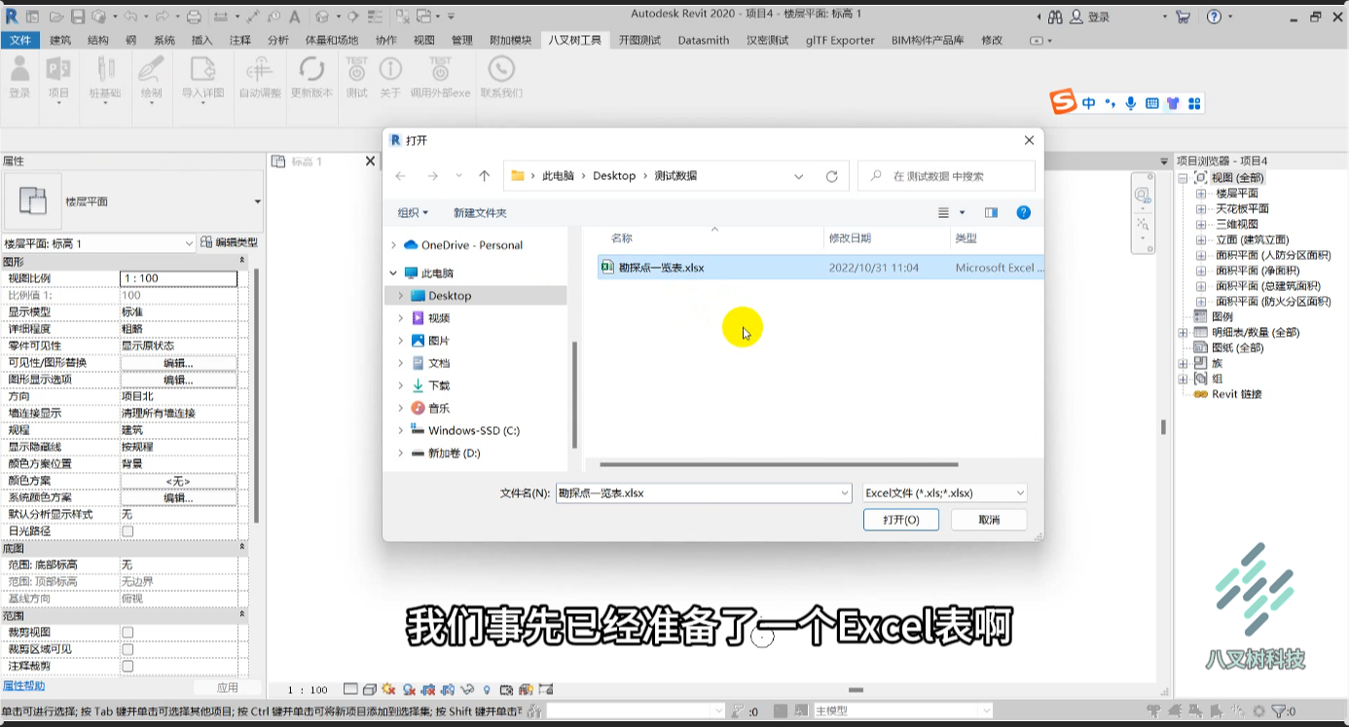Toggle the 日光路径 checkbox
Image resolution: width=1349 pixels, height=727 pixels.
pyautogui.click(x=128, y=531)
